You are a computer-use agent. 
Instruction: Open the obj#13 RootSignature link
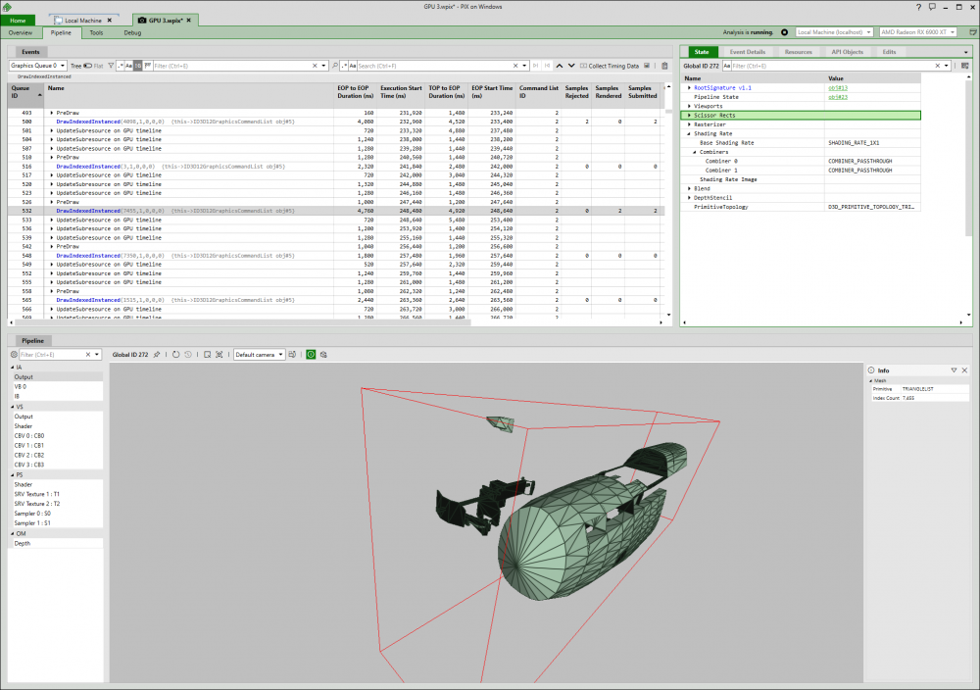[x=837, y=88]
